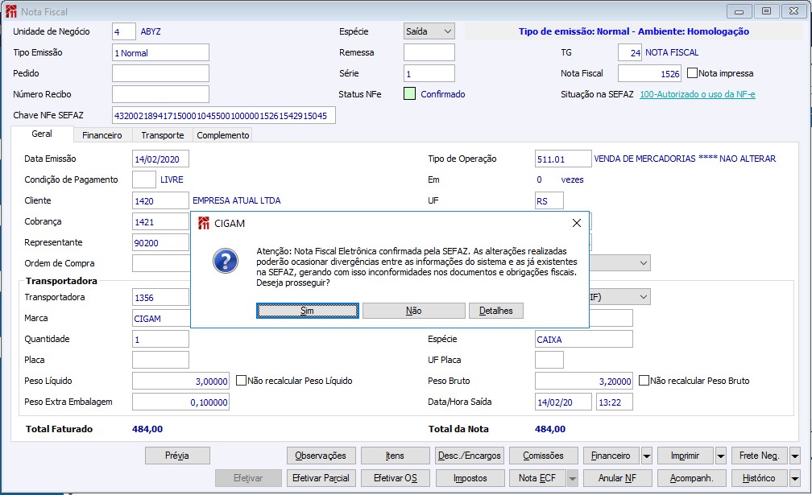Click the green Status NFe indicator

click(409, 94)
